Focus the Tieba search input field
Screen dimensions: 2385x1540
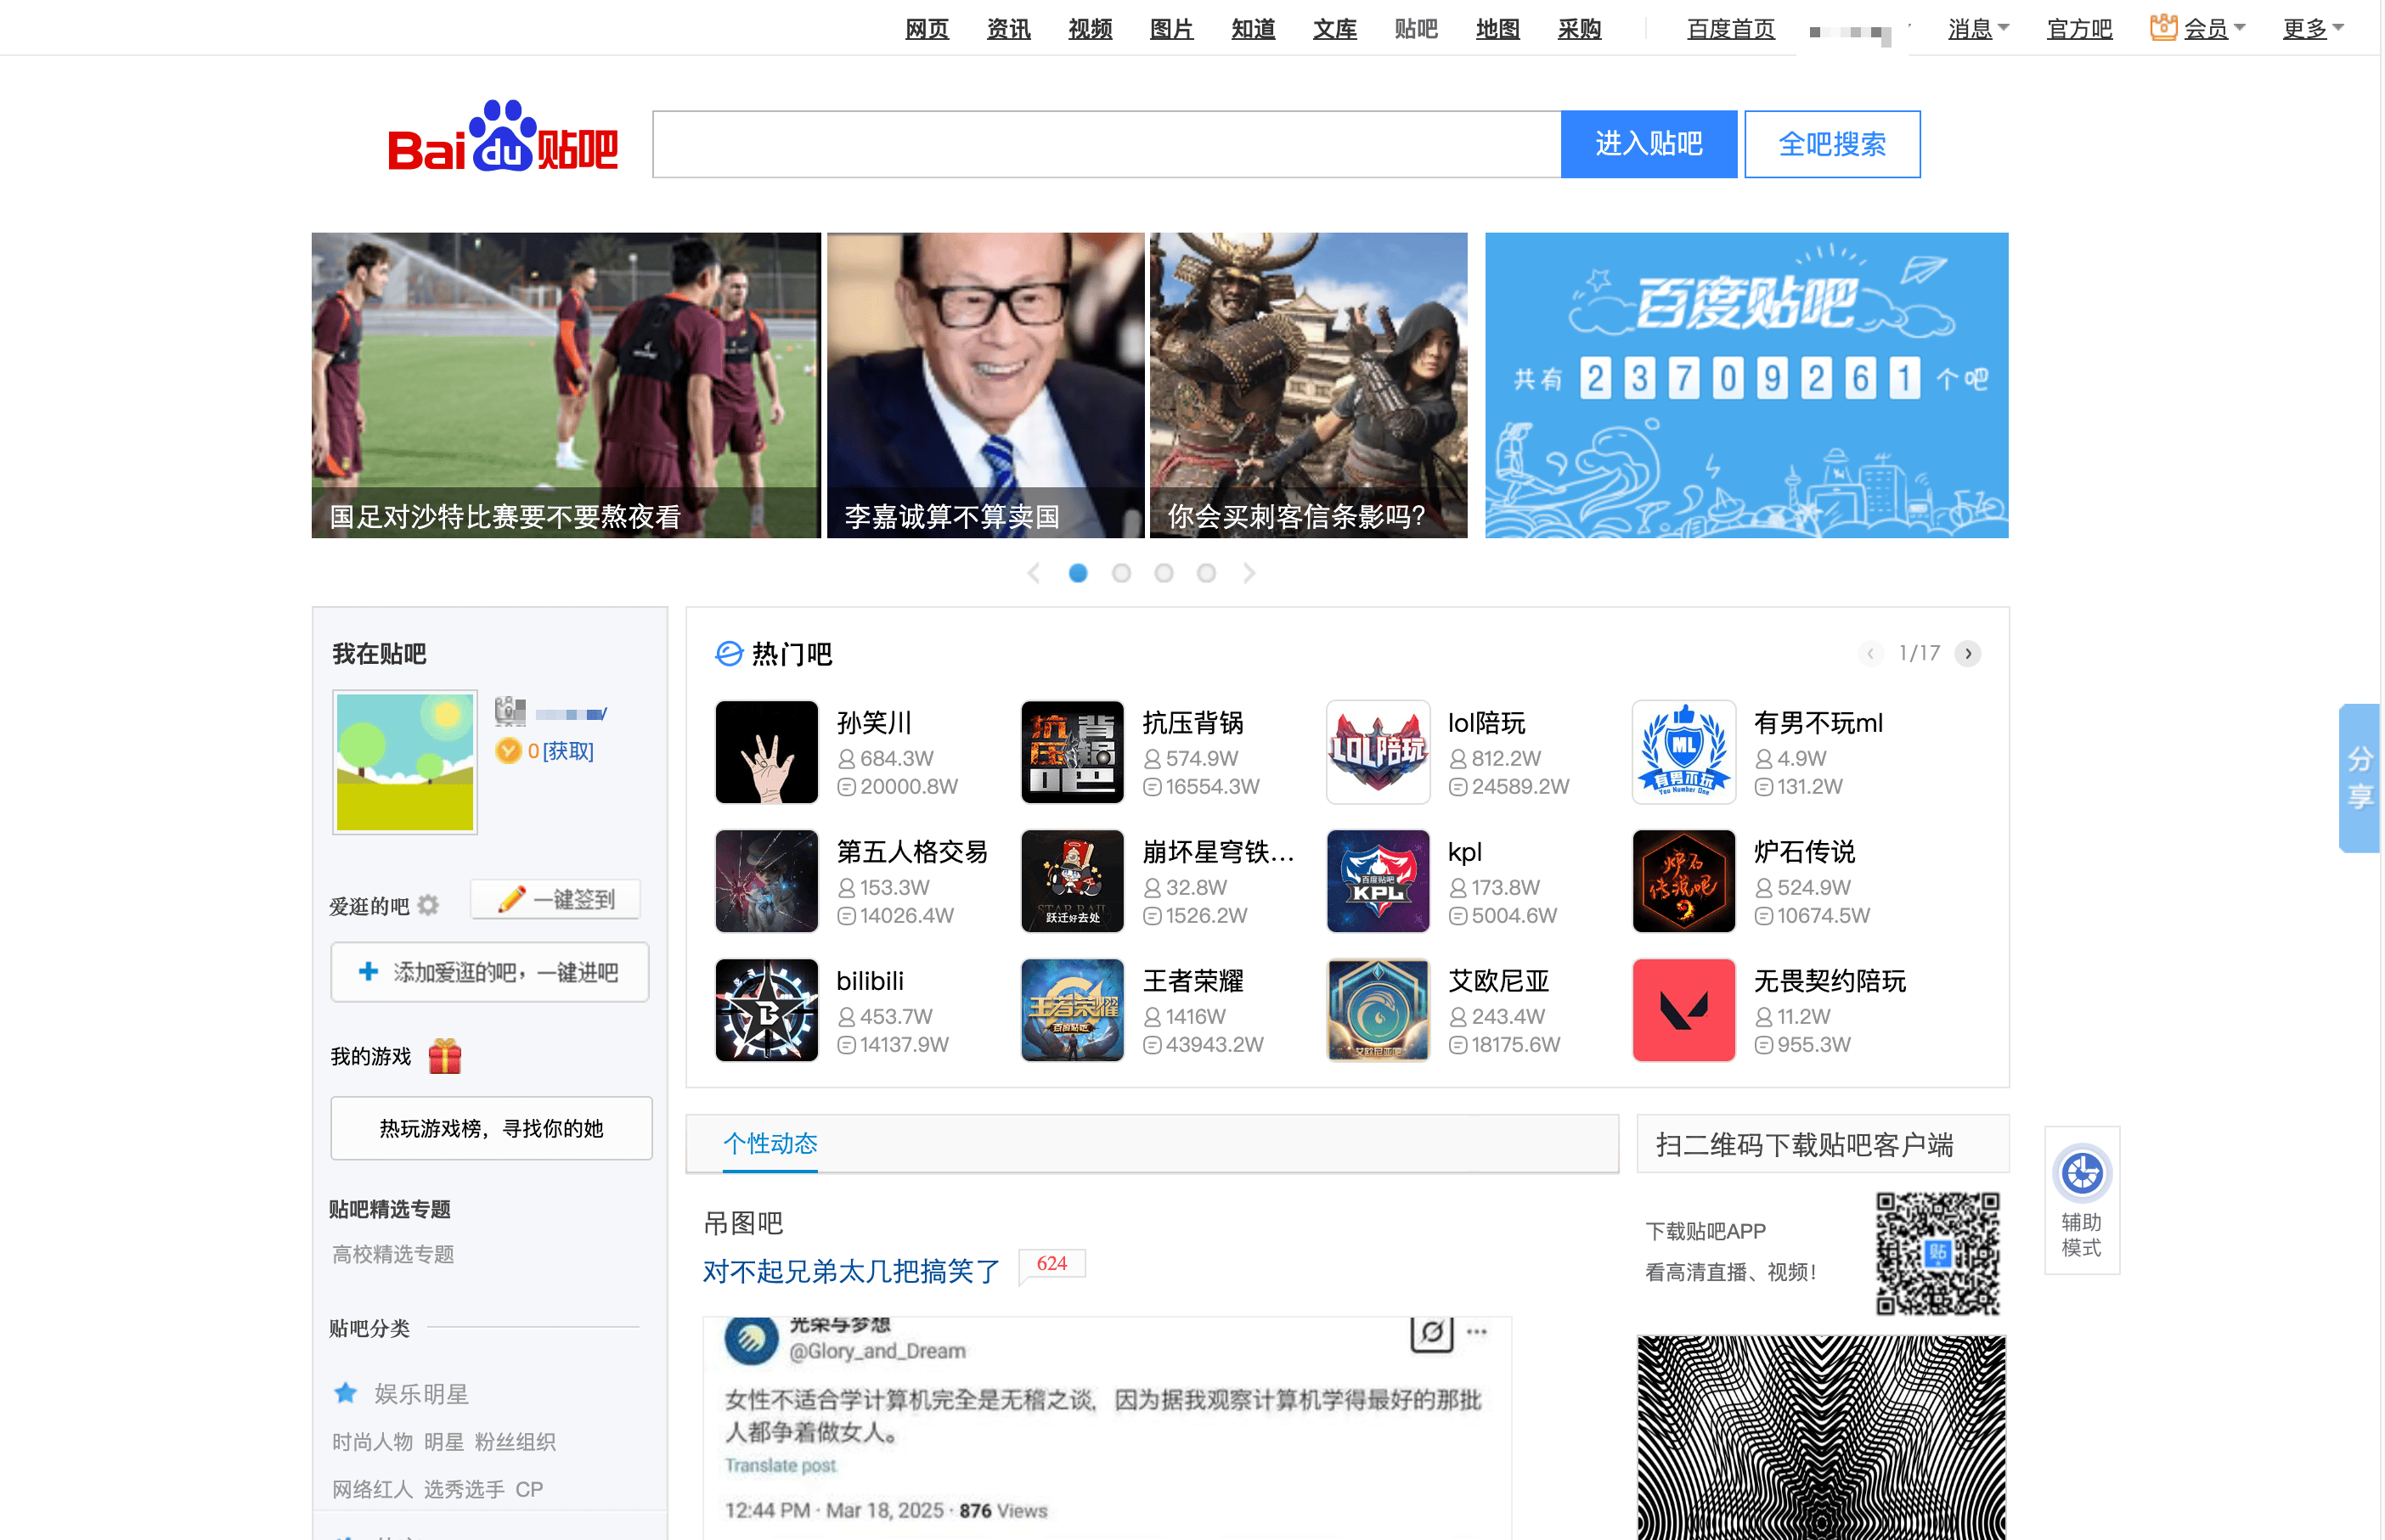click(x=1107, y=144)
